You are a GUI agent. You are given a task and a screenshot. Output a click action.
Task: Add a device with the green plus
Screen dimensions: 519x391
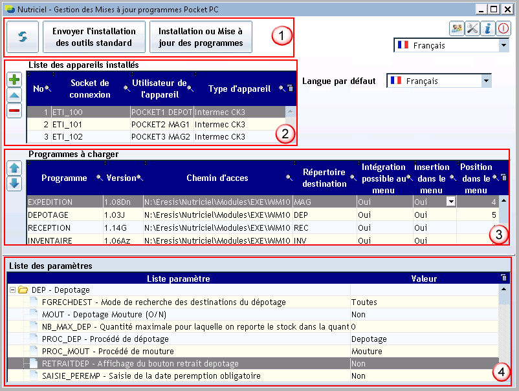click(14, 79)
